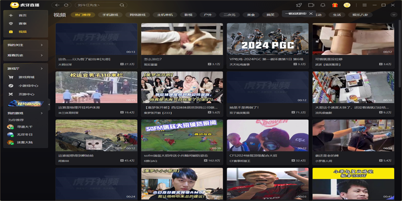402x201 pixels.
Task: Select the 二次元 category tab
Action: (x=229, y=15)
